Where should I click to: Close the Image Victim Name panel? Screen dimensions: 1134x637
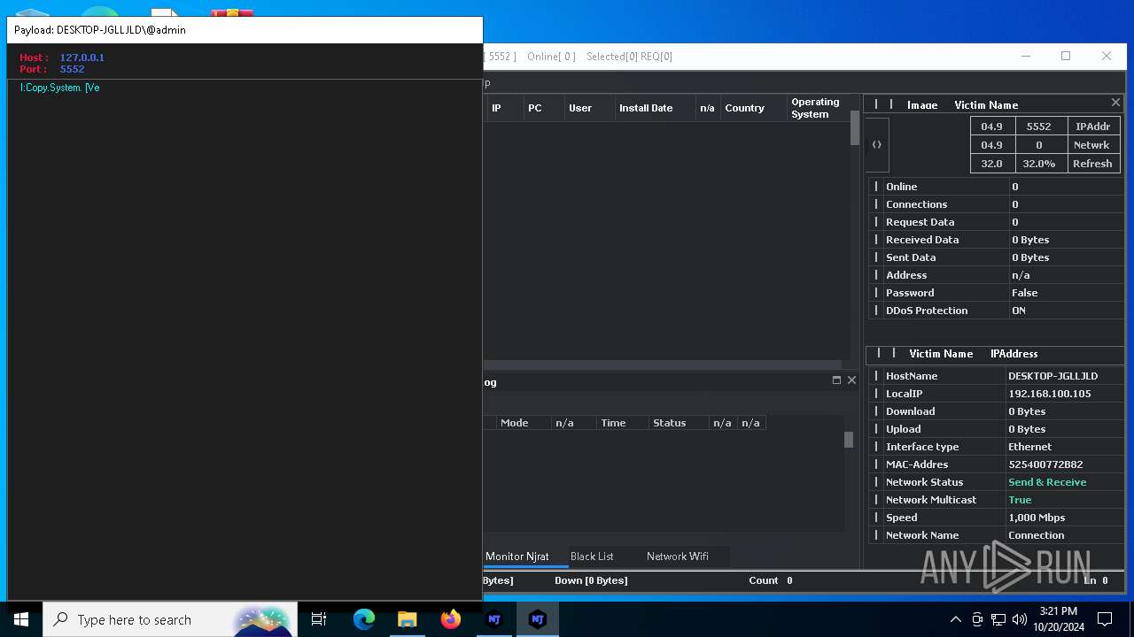[x=1115, y=104]
